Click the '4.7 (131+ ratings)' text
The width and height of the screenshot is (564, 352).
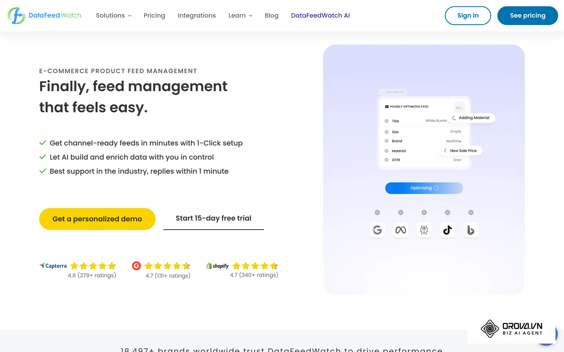tap(168, 276)
